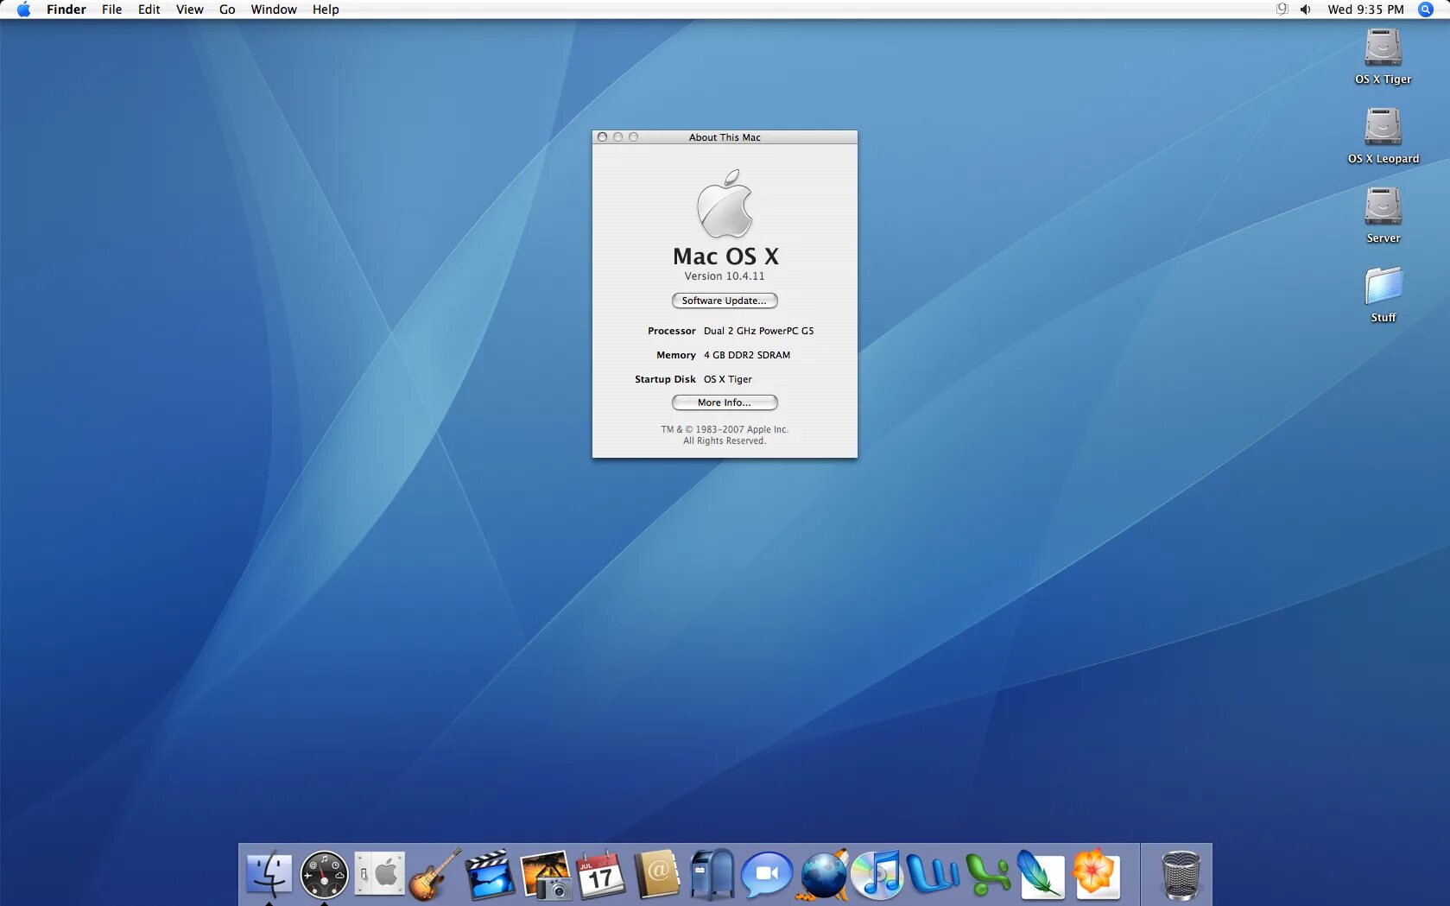Click the More Info... button
The width and height of the screenshot is (1450, 906).
[x=725, y=402]
